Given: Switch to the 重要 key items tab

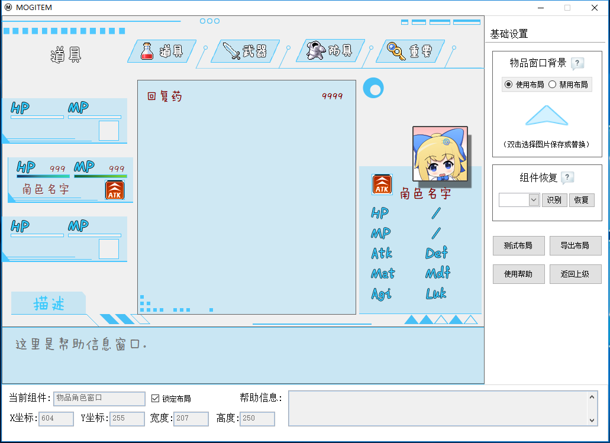Looking at the screenshot, I should click(x=410, y=51).
